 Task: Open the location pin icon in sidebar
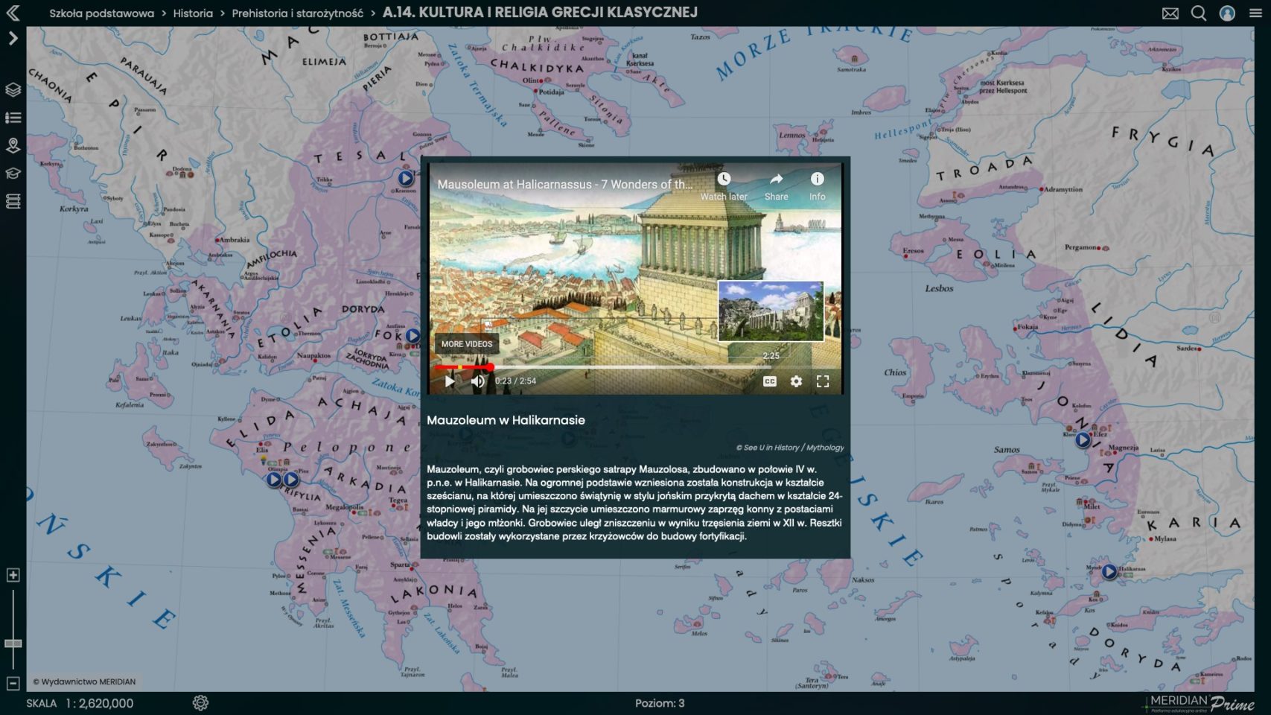[x=13, y=145]
